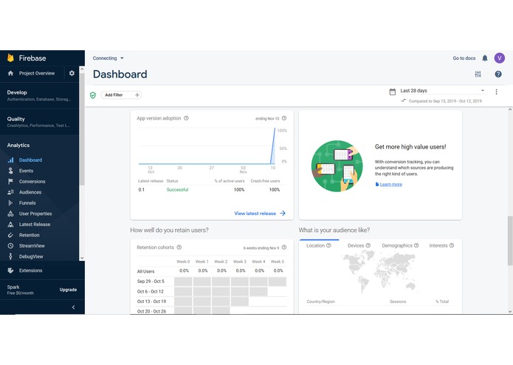Click the DebugView icon
513x365 pixels.
pyautogui.click(x=11, y=256)
